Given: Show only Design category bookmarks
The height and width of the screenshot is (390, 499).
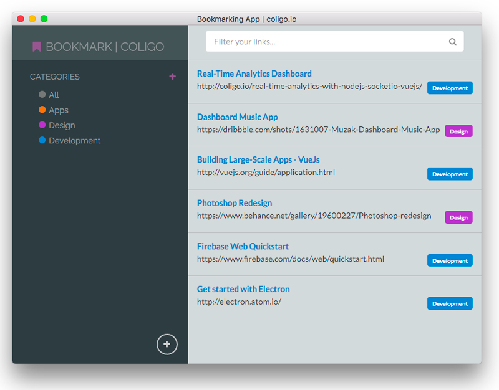Looking at the screenshot, I should [x=62, y=125].
